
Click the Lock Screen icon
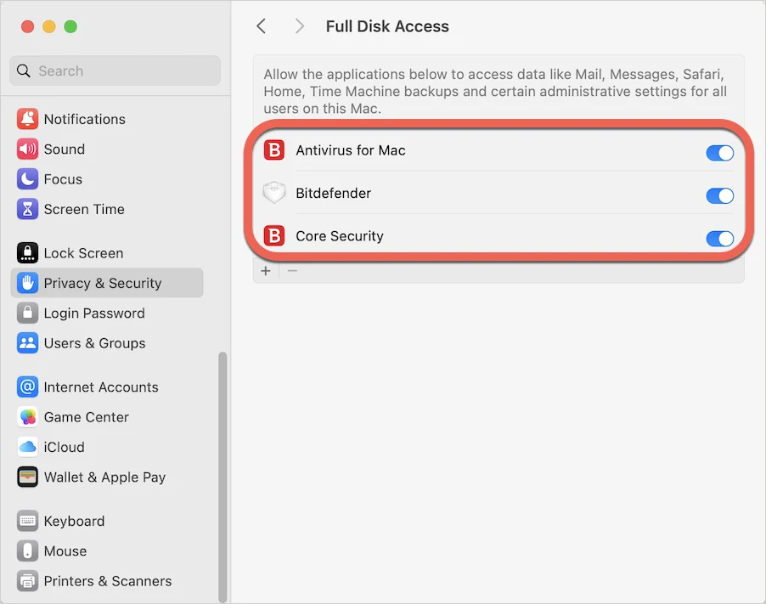27,252
